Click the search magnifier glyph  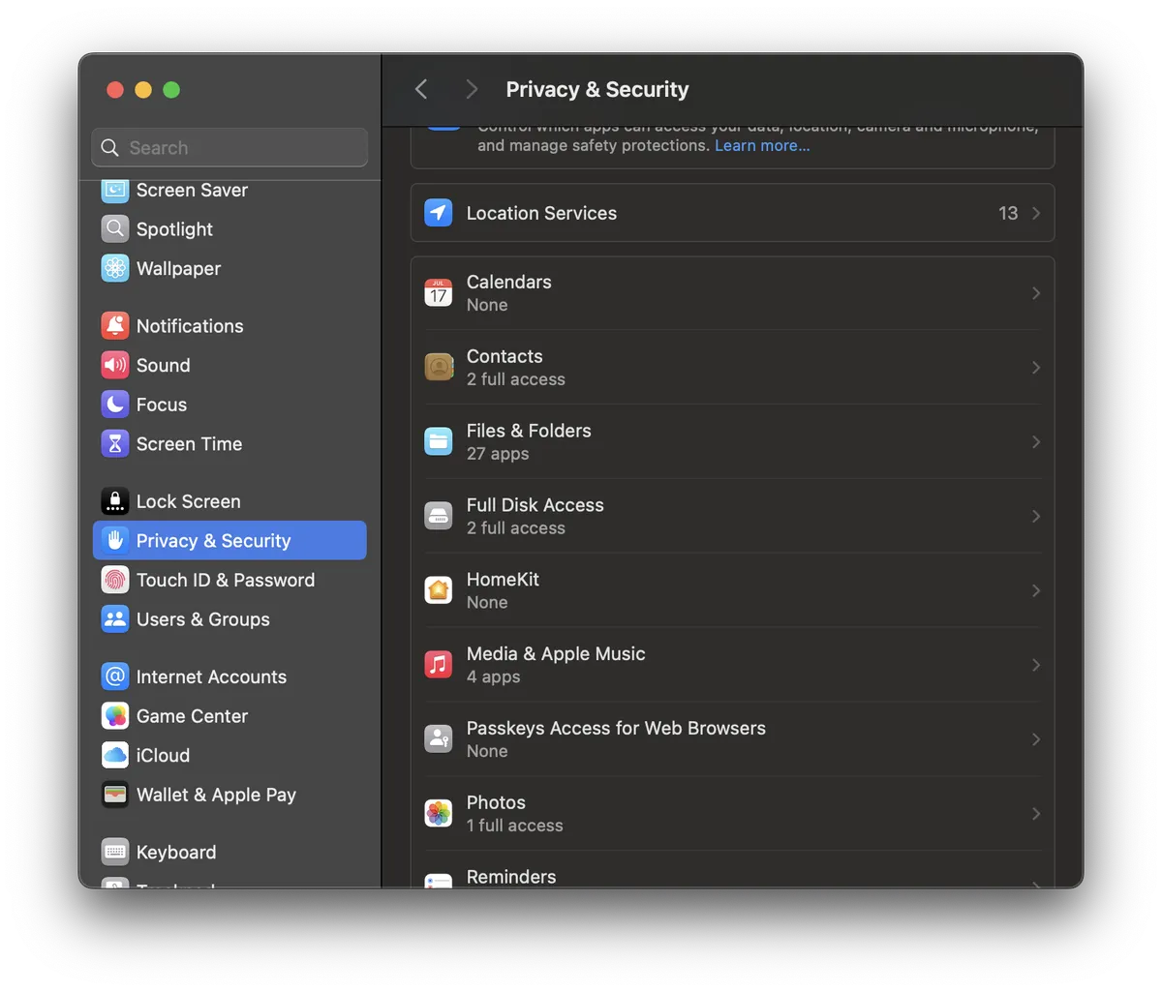click(110, 147)
